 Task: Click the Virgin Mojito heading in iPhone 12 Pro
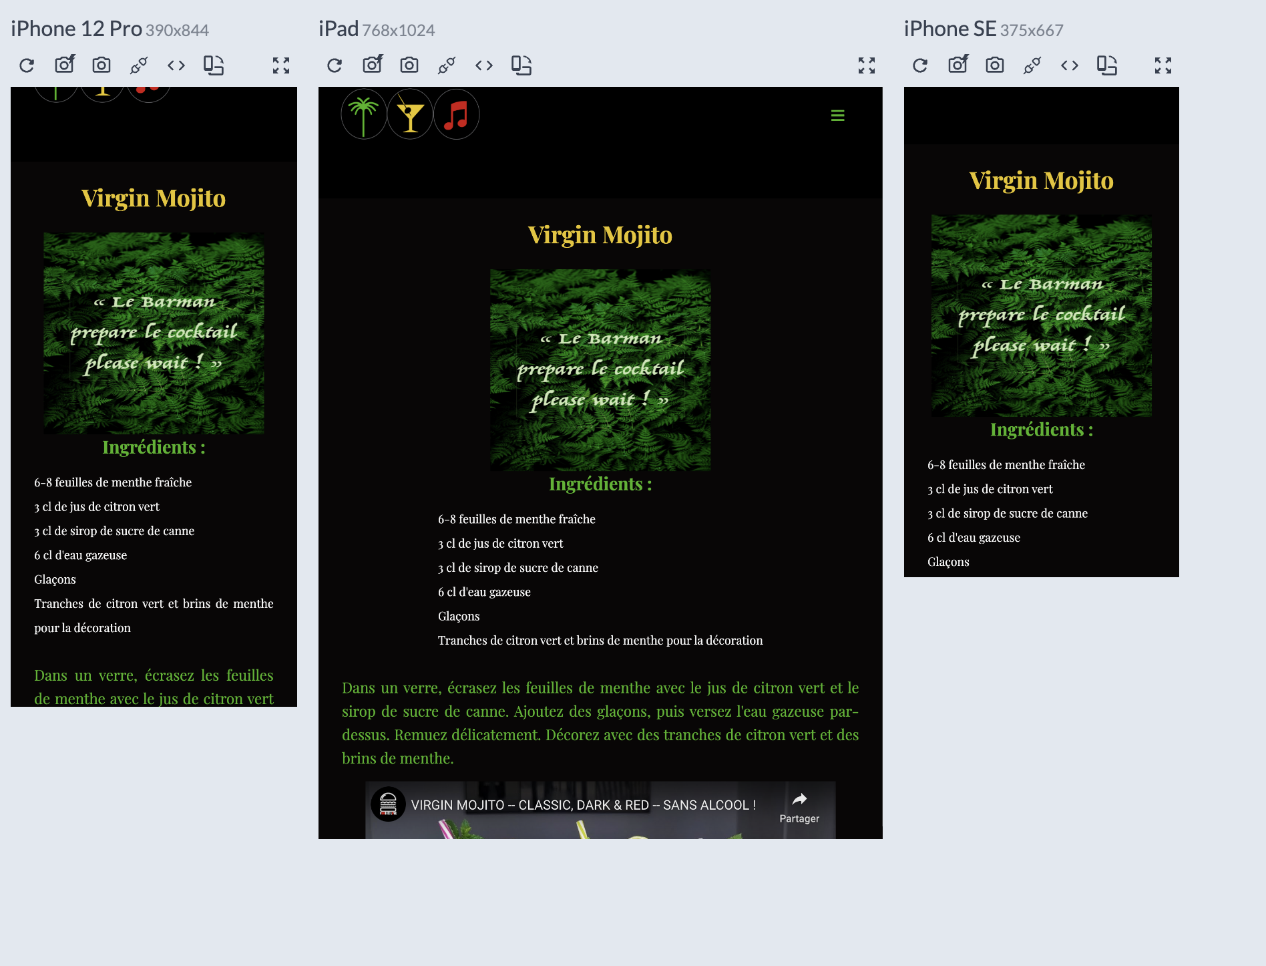coord(154,198)
